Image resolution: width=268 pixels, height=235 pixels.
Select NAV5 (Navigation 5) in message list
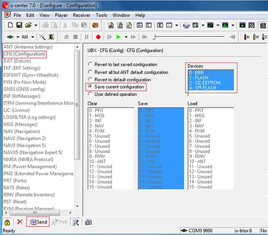(25, 146)
